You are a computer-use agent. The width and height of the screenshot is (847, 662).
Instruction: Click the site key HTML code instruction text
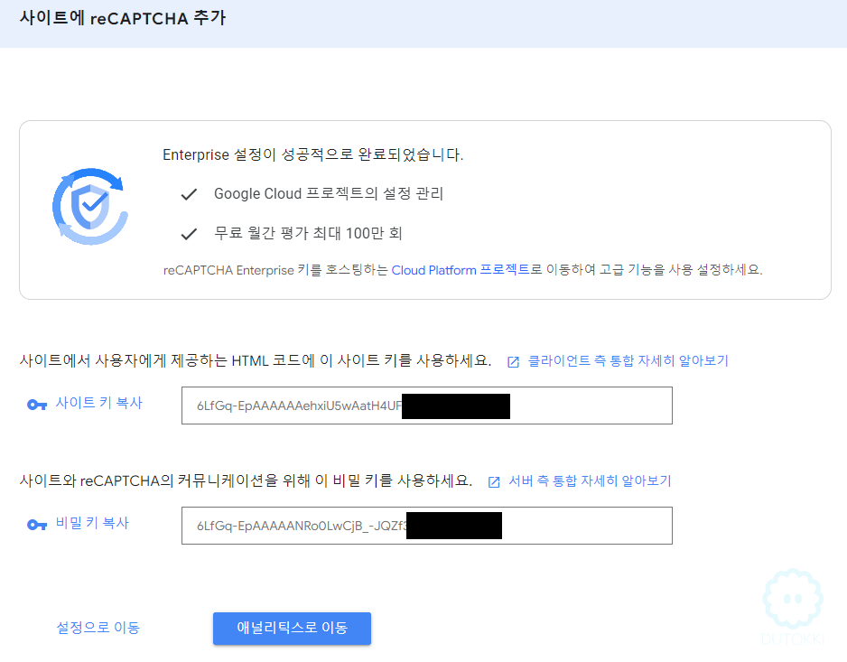click(256, 360)
